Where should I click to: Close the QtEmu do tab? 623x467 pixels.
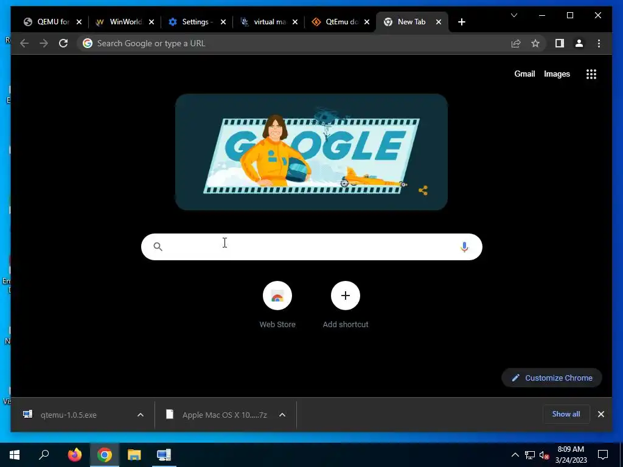tap(367, 22)
